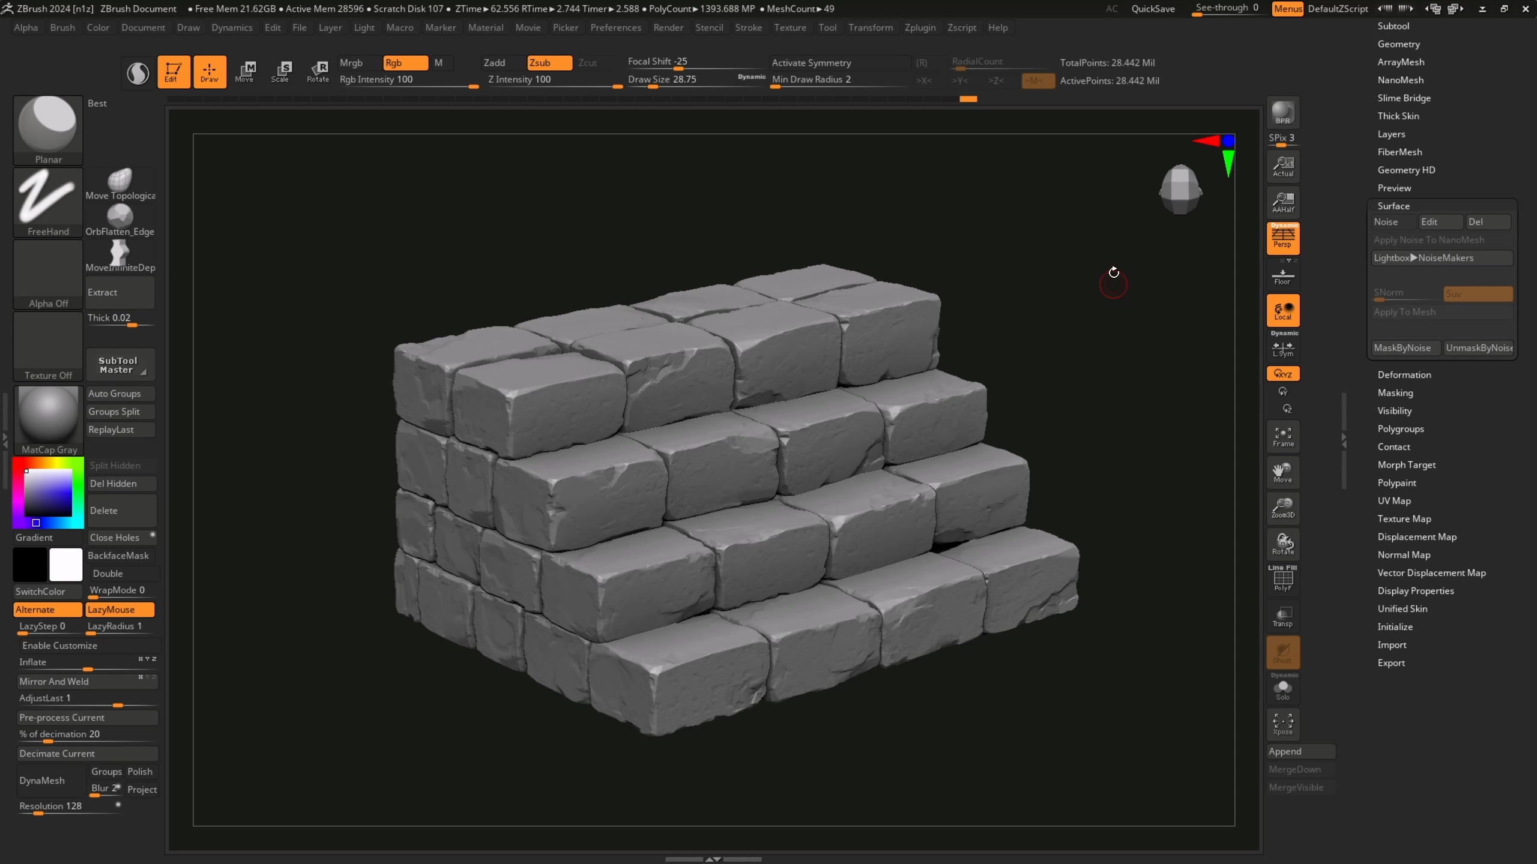Open the Preferences menu
This screenshot has height=864, width=1537.
click(x=615, y=28)
